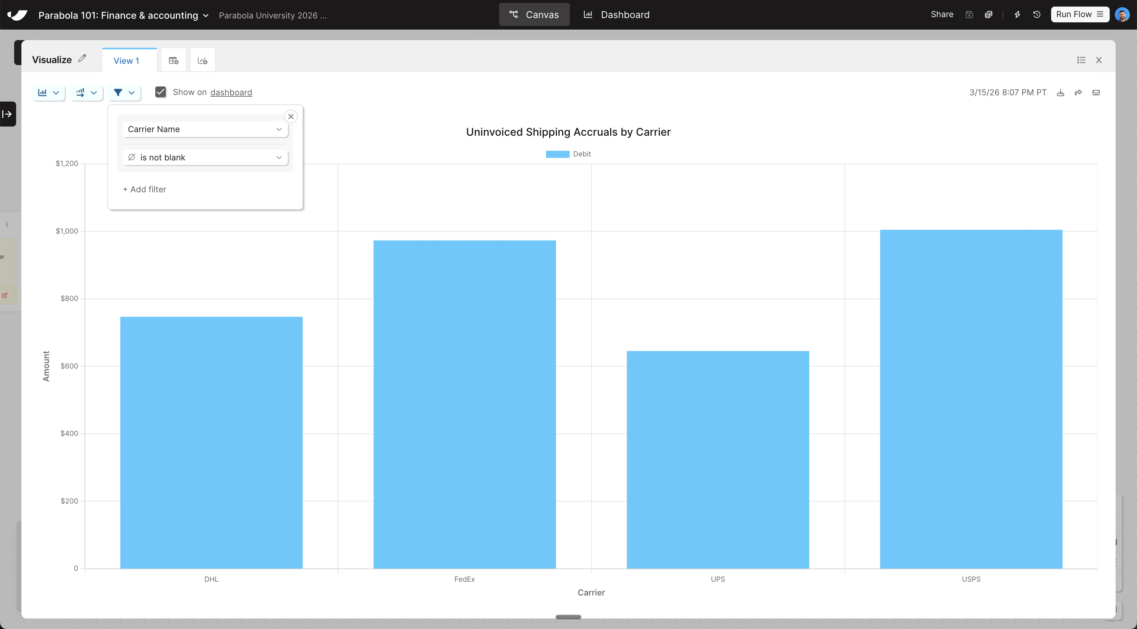Click the three-dot menu on left edge

pos(7,225)
